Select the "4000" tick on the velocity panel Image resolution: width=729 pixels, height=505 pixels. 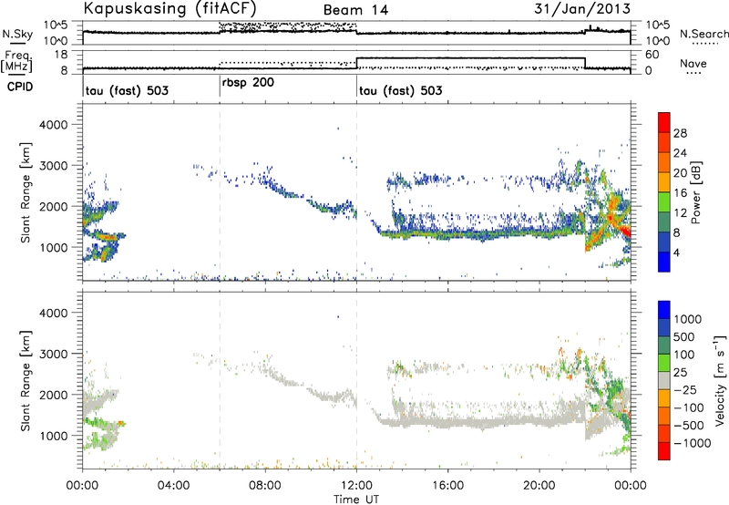point(54,313)
